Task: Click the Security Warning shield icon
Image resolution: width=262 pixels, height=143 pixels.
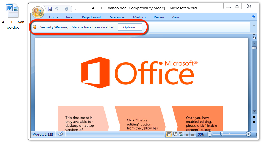Action: click(x=35, y=27)
